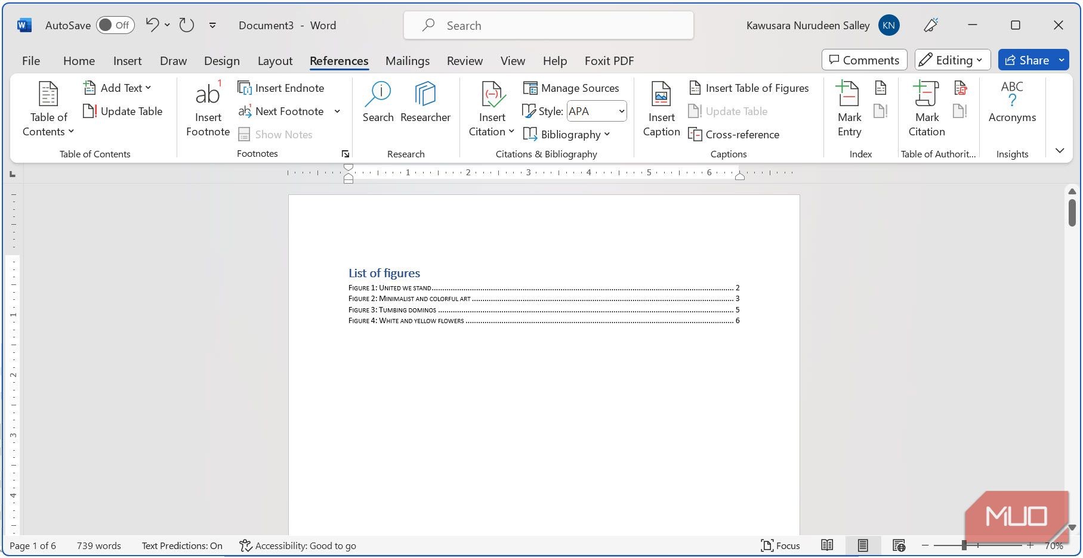The width and height of the screenshot is (1083, 558).
Task: Click the zoom out minus button
Action: [925, 545]
